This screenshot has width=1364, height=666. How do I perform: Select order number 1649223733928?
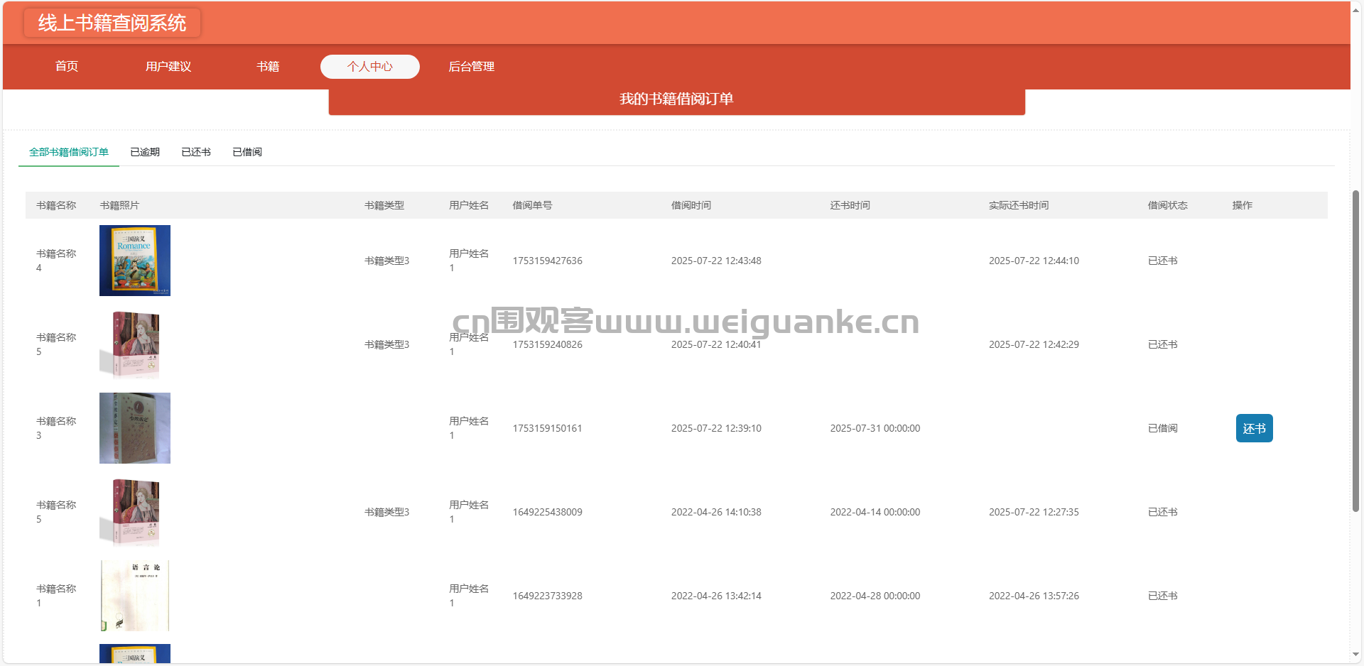click(x=548, y=596)
